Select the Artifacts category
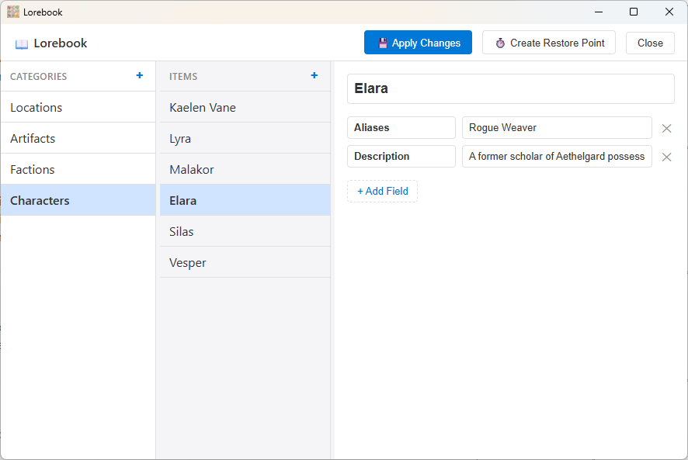The image size is (688, 460). click(78, 138)
